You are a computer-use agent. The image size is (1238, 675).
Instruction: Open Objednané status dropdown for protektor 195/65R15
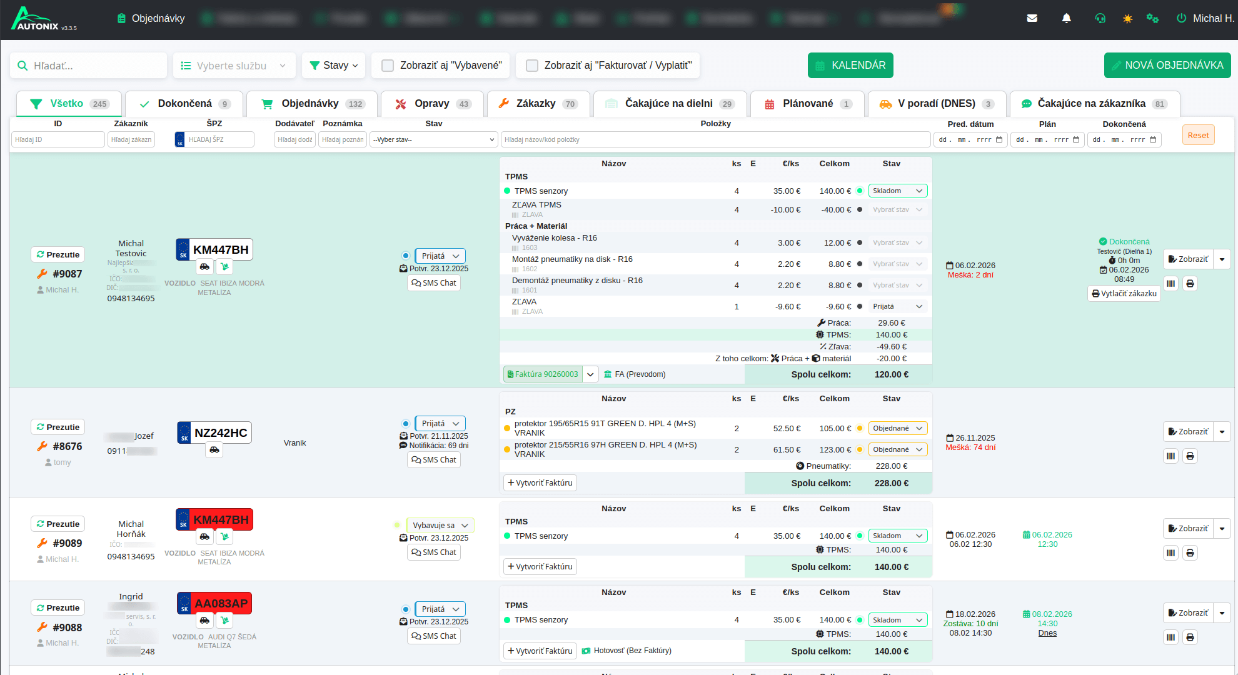(x=897, y=429)
